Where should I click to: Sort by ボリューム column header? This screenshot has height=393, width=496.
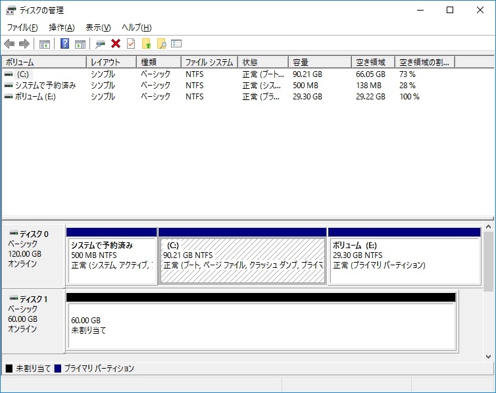pyautogui.click(x=44, y=62)
